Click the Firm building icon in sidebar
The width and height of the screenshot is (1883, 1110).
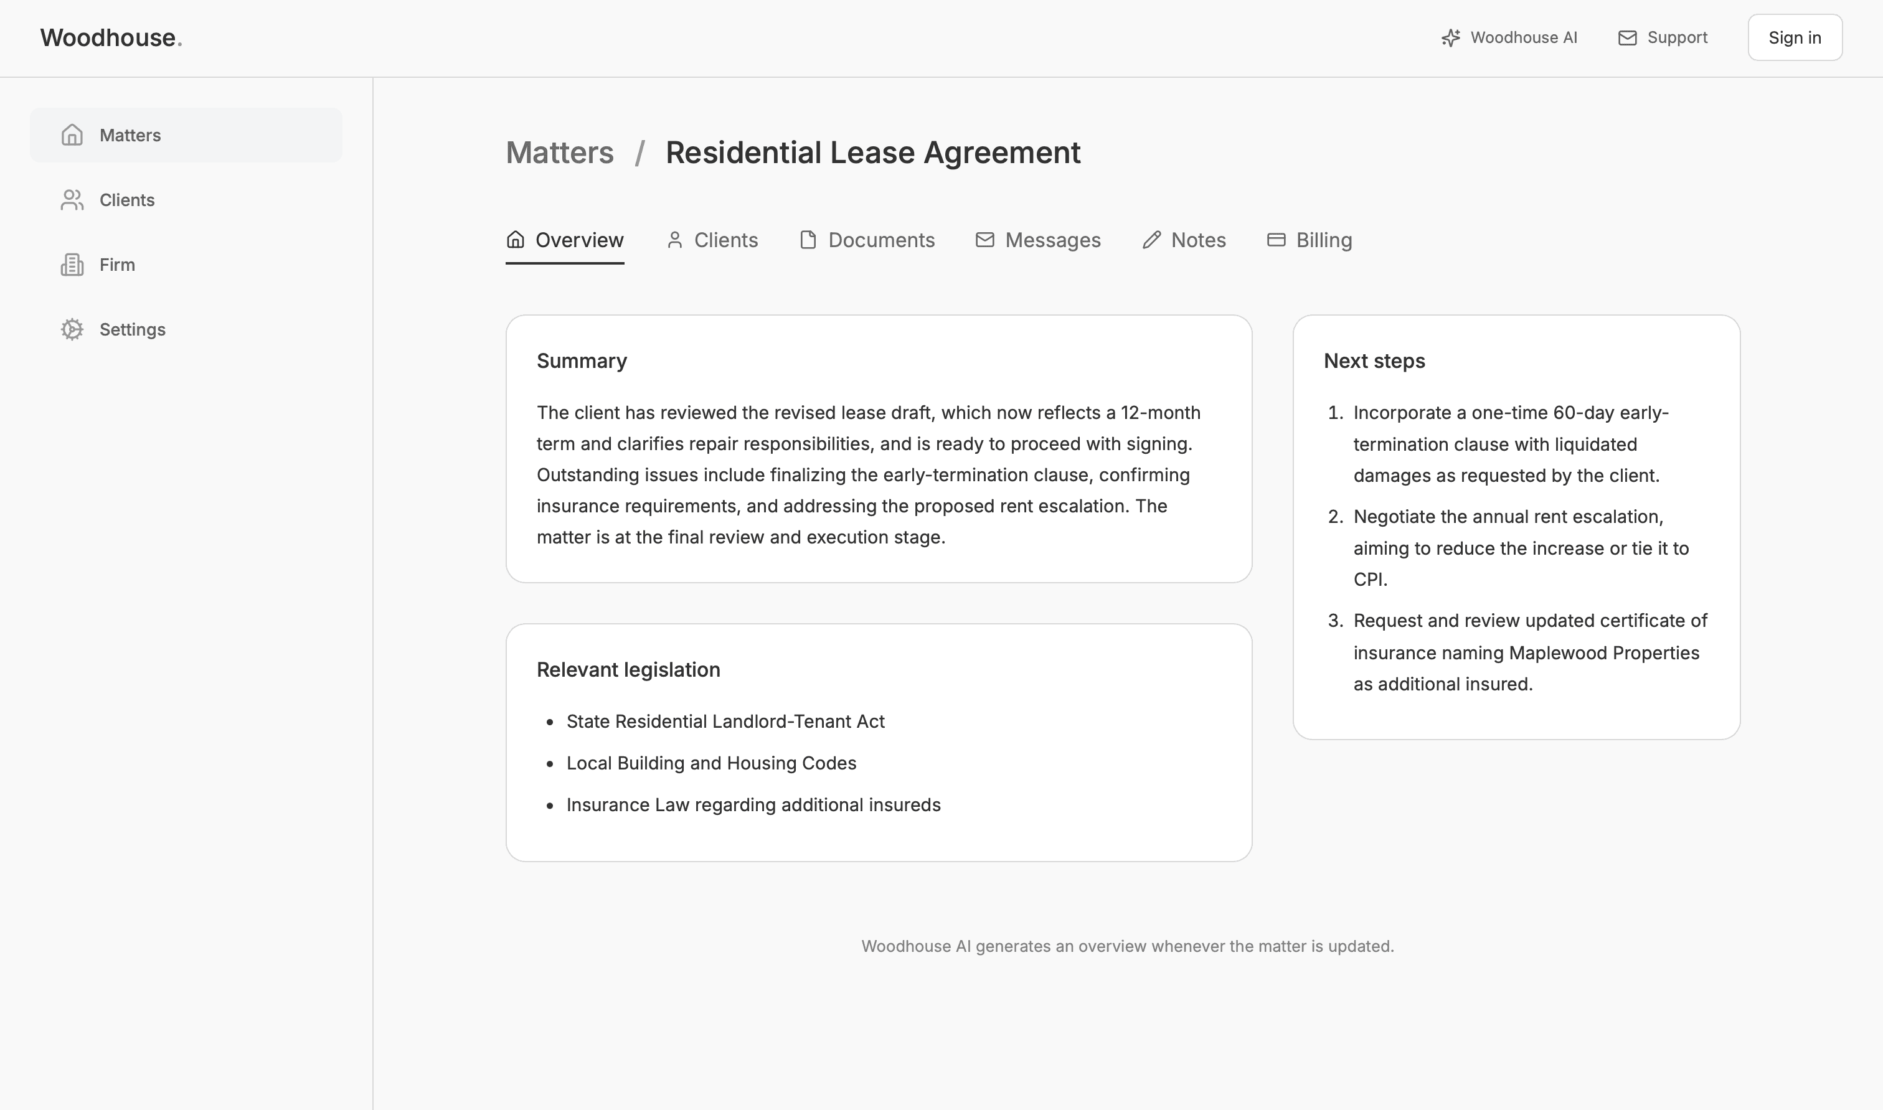point(72,265)
